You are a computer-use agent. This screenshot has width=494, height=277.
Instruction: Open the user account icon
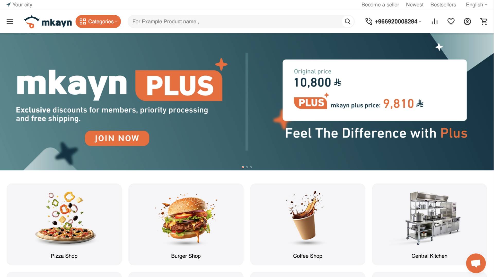click(x=467, y=22)
